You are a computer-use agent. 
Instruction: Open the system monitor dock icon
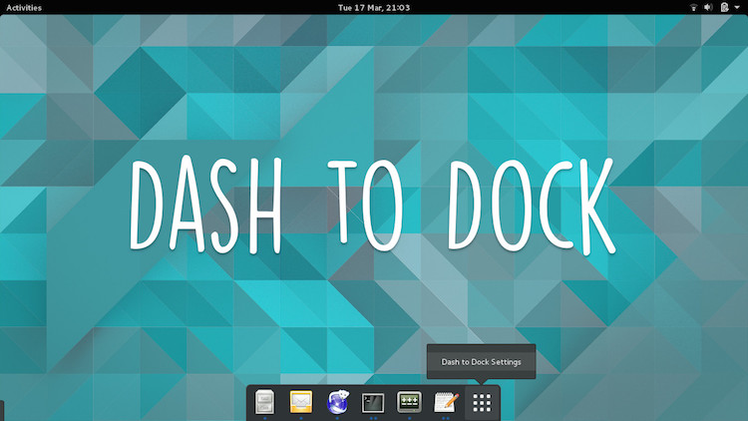tap(409, 402)
